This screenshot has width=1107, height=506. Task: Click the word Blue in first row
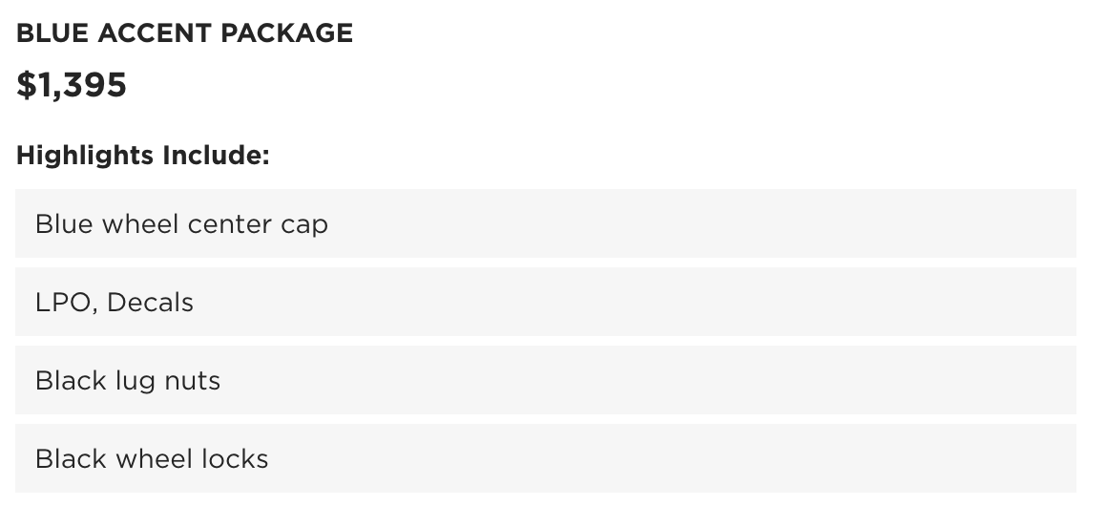(64, 224)
